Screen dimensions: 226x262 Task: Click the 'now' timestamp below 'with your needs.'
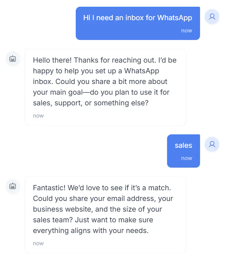pos(38,243)
